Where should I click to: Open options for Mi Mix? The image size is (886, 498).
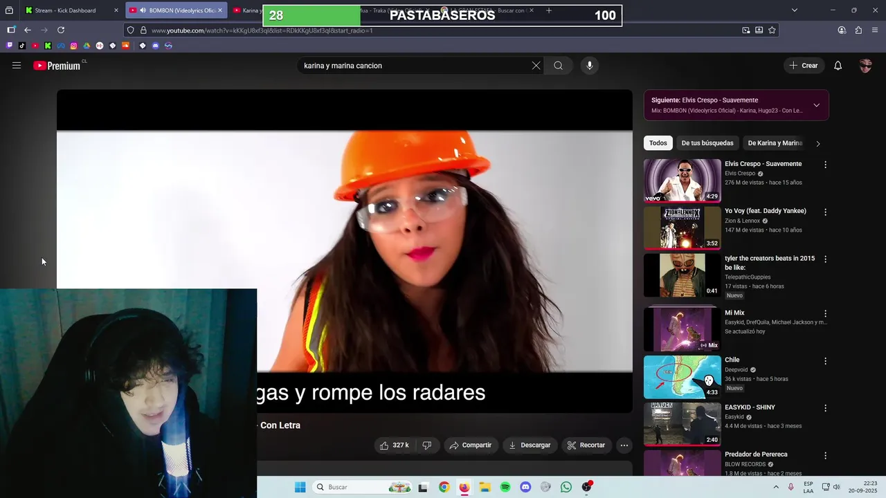825,313
